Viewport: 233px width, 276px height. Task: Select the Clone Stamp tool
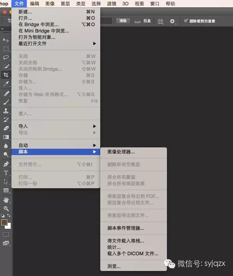[x=6, y=111]
